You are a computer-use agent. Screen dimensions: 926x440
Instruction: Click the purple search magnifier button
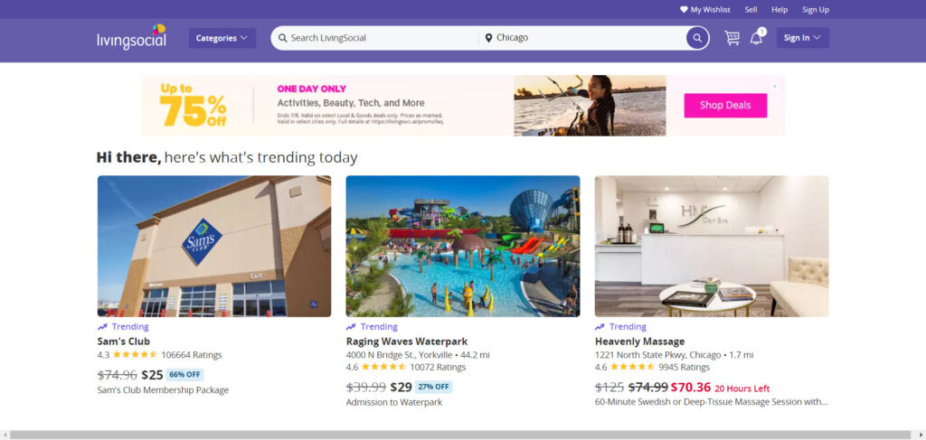(697, 38)
